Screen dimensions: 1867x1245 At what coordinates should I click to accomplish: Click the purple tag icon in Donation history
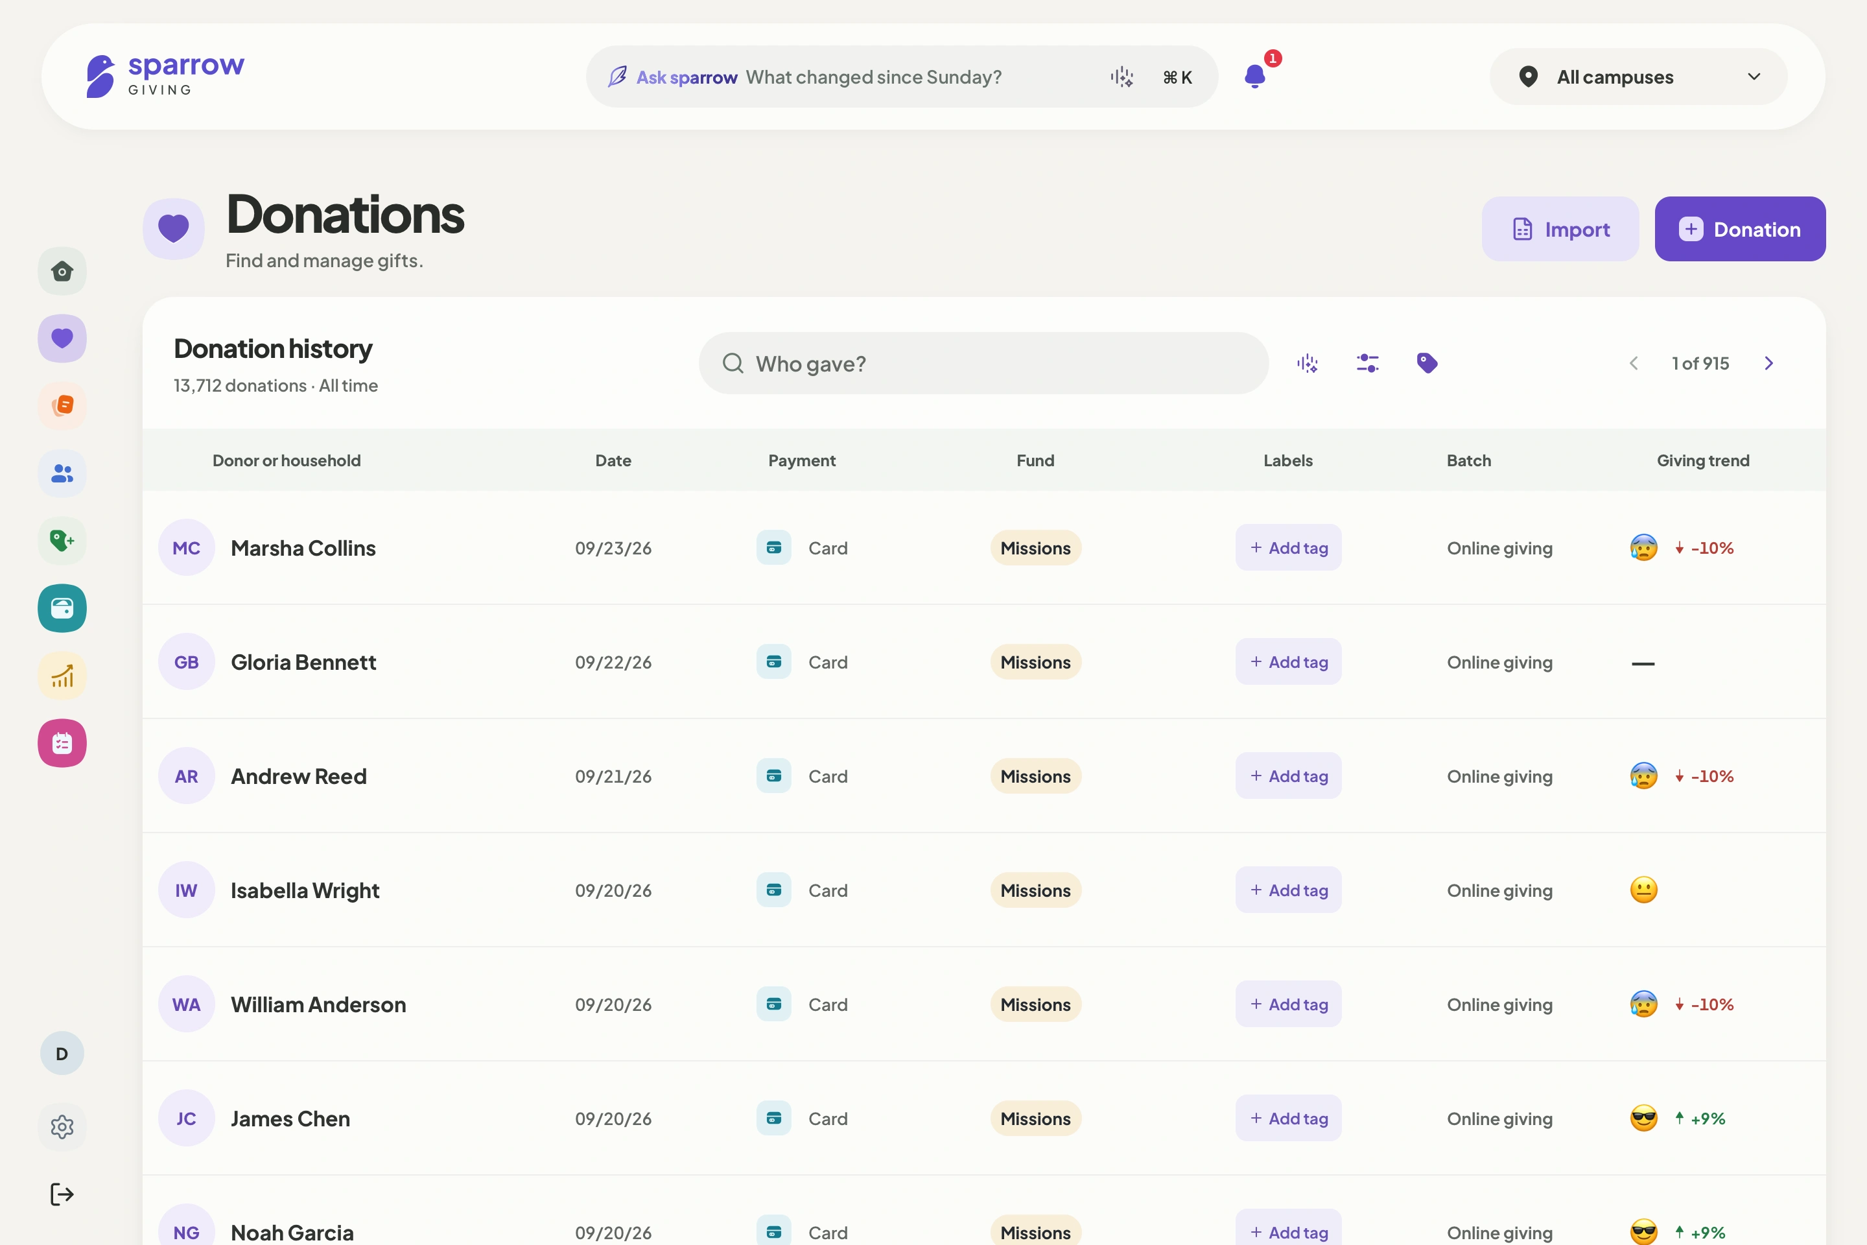[x=1427, y=363]
